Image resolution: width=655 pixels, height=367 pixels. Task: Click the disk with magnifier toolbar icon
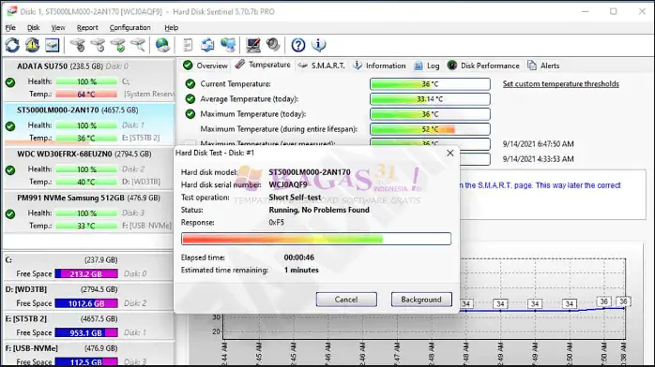(x=138, y=45)
